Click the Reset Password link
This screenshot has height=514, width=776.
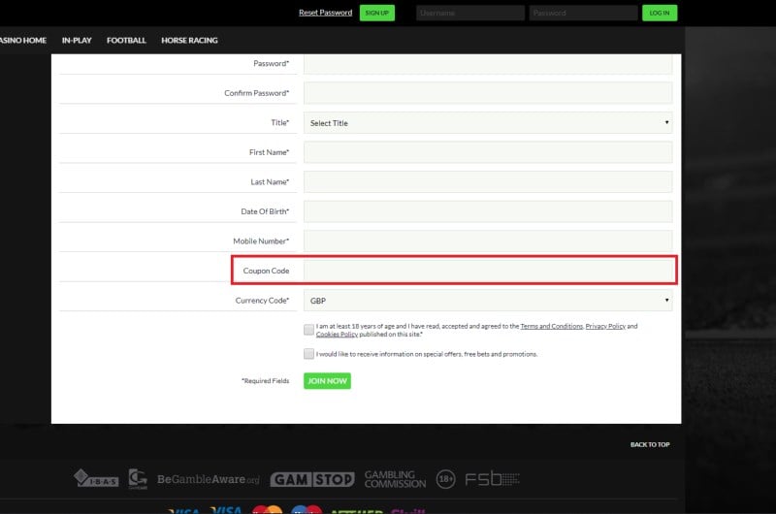point(325,13)
